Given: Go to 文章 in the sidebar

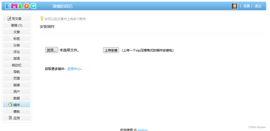Looking at the screenshot, I should (x=17, y=32).
